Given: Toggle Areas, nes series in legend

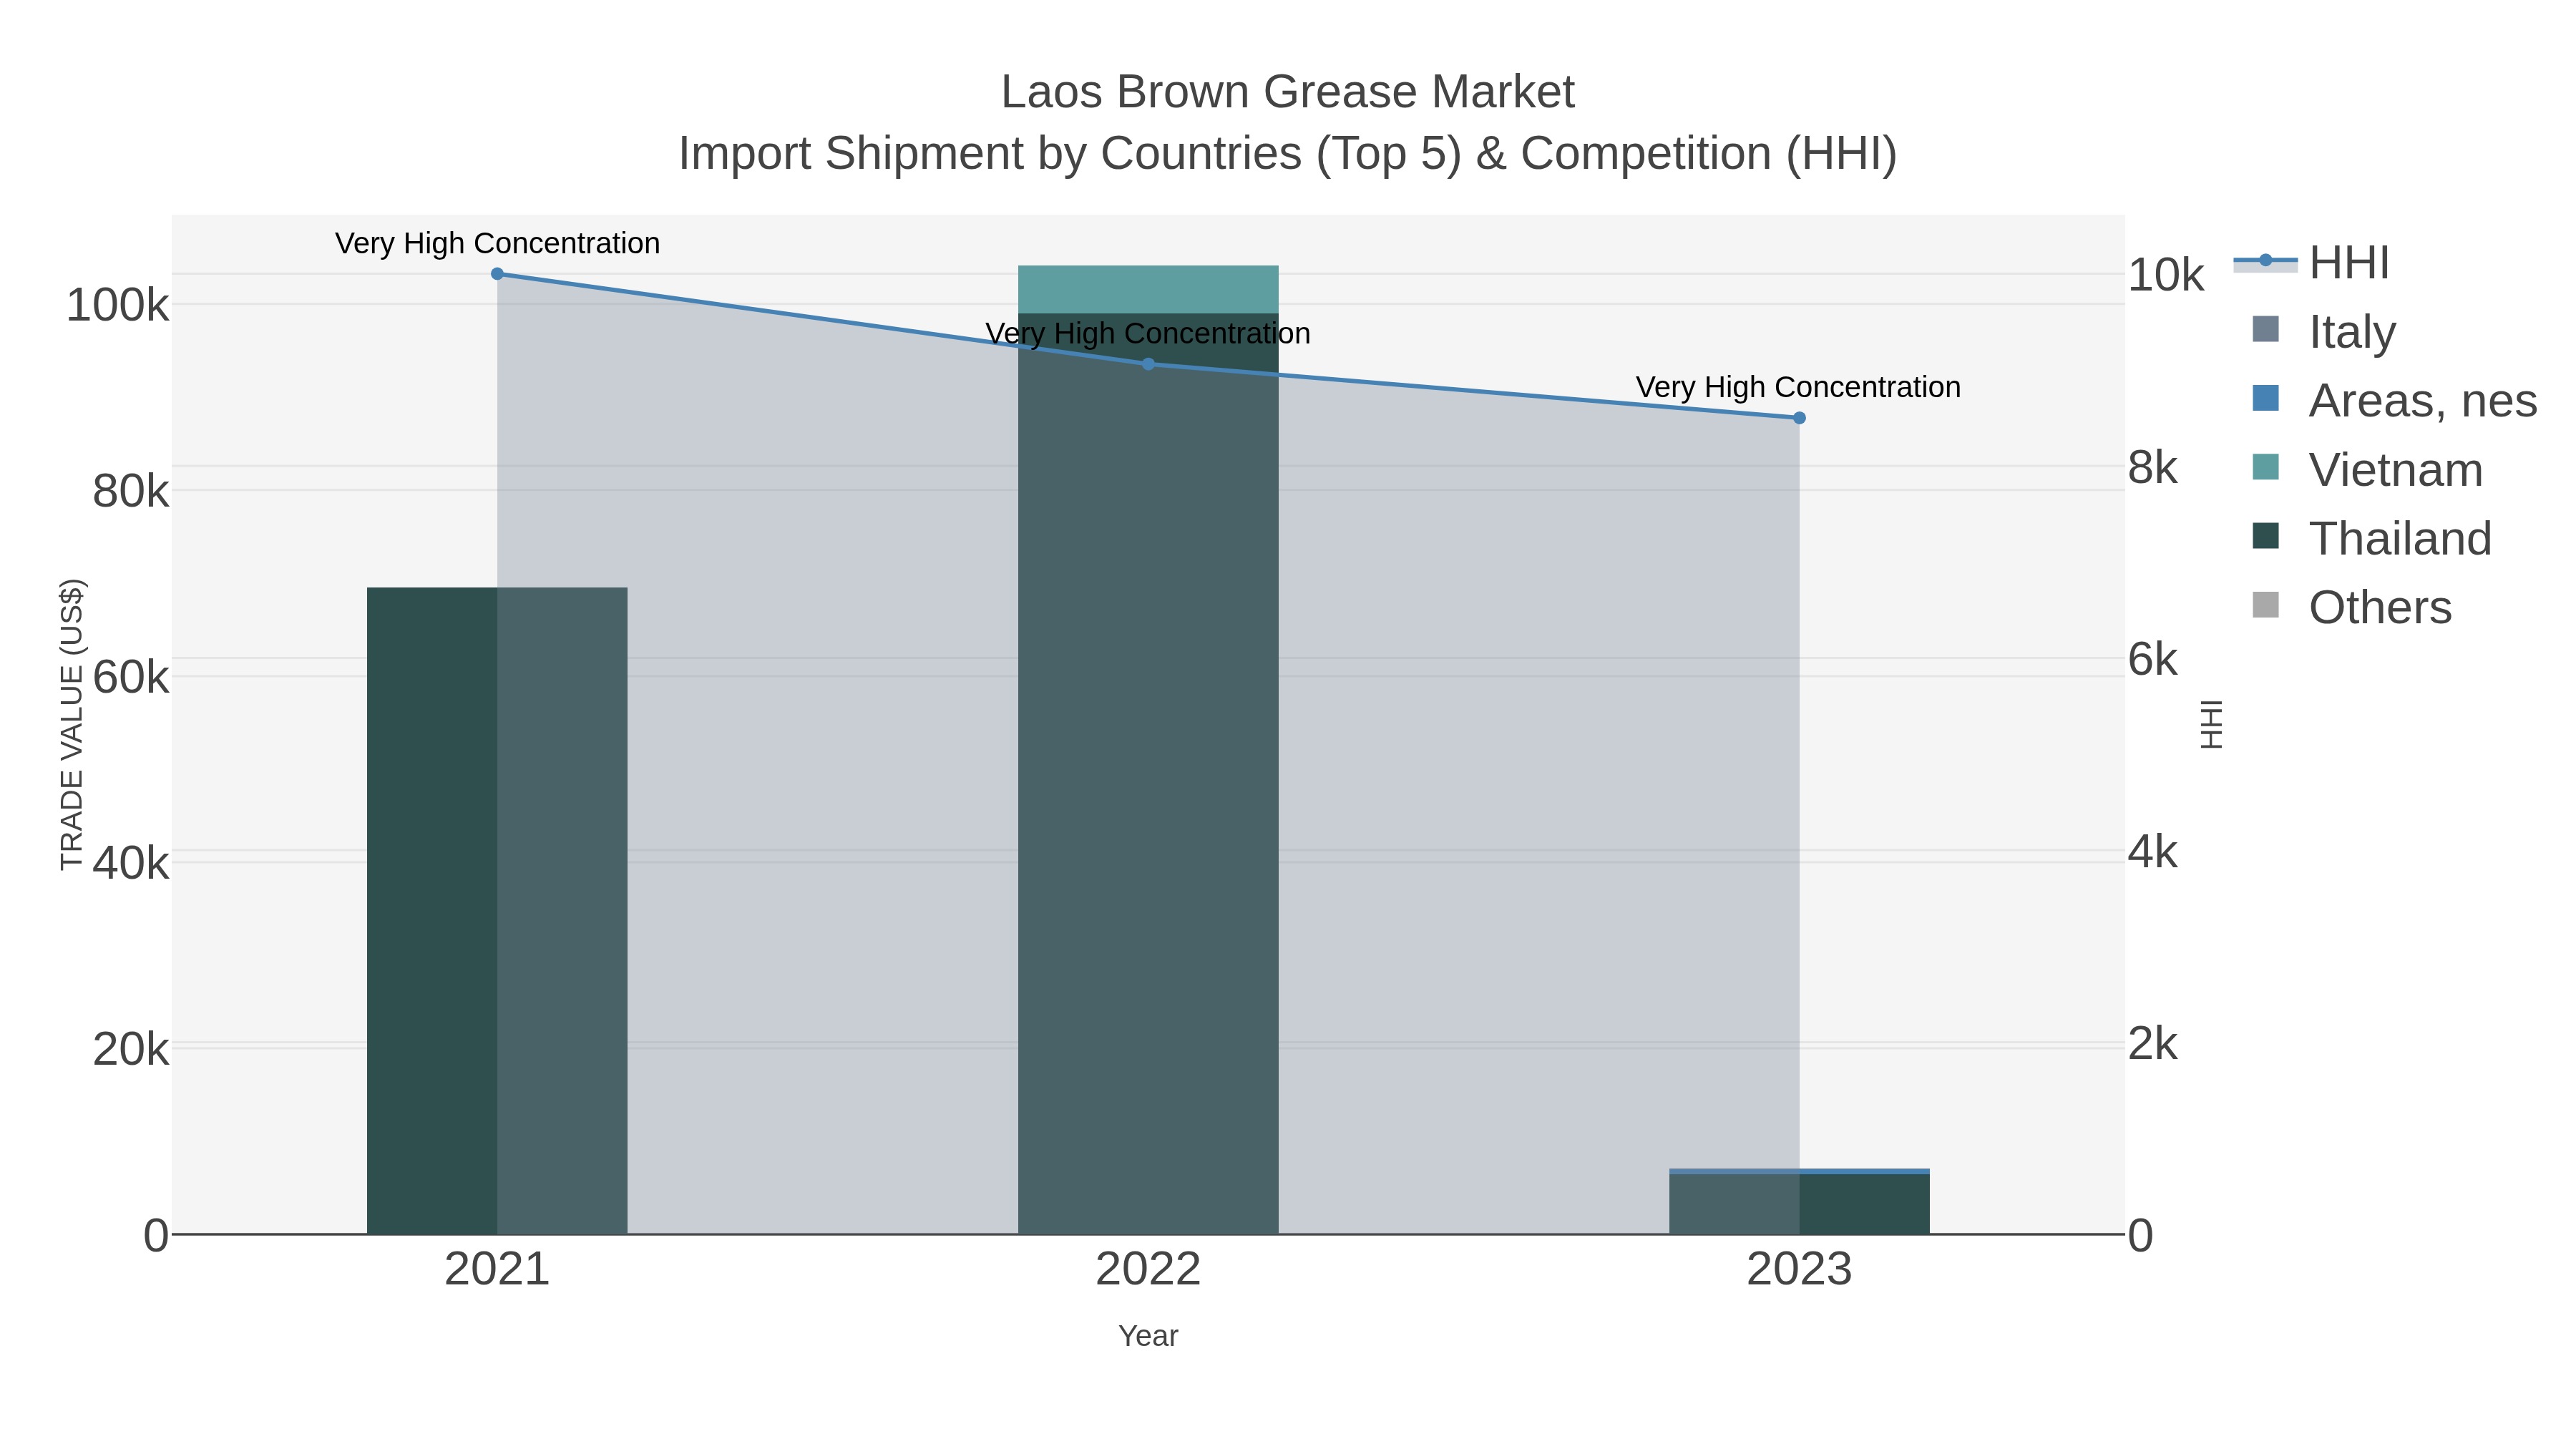Looking at the screenshot, I should pos(2394,400).
